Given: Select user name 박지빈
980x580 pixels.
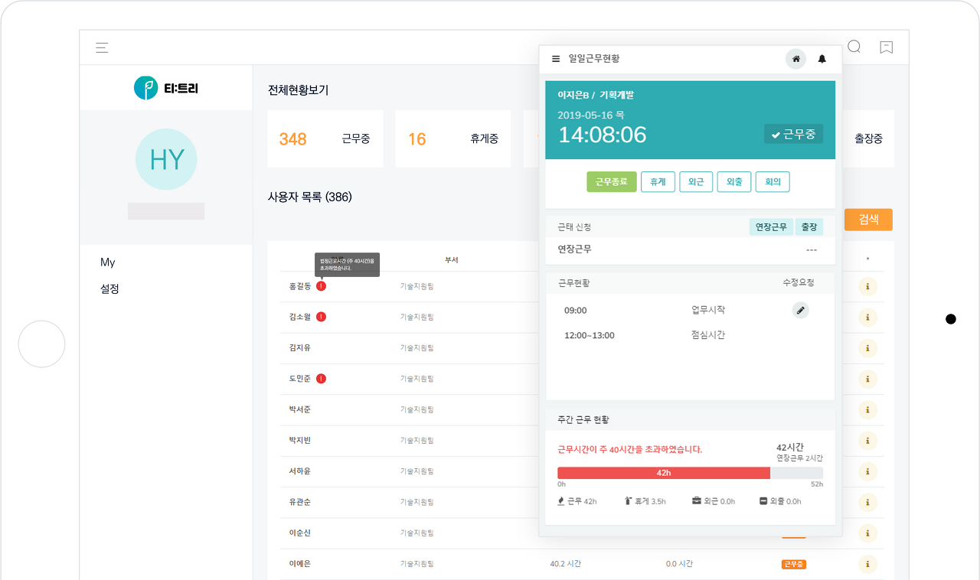Looking at the screenshot, I should point(300,441).
